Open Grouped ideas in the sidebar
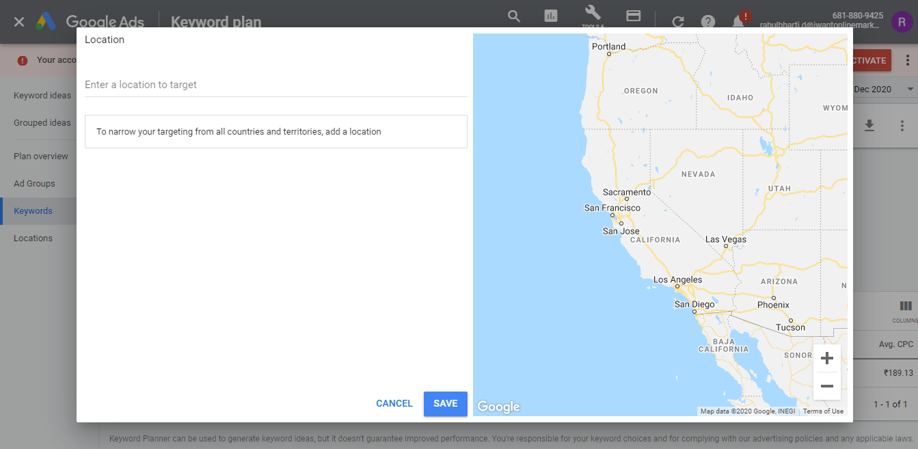The height and width of the screenshot is (449, 918). [42, 123]
